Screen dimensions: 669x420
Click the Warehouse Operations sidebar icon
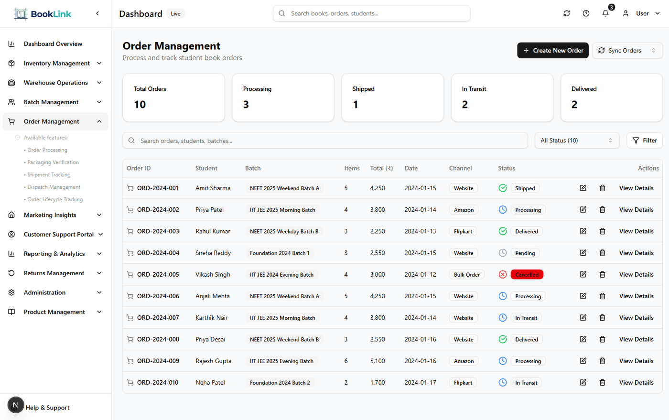tap(11, 82)
